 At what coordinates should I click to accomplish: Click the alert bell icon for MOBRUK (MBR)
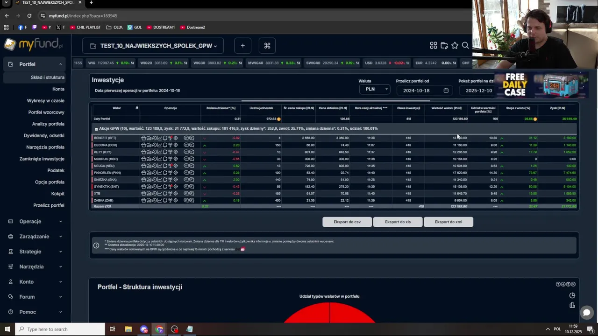(x=165, y=159)
